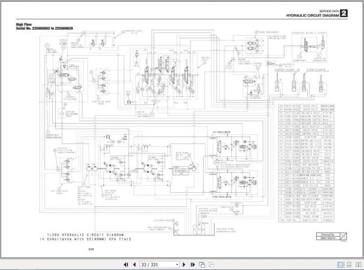Click the HYDRAULIC CIRCUIT DIAGRAM header text
Screen dimensions: 364x270
[312, 16]
